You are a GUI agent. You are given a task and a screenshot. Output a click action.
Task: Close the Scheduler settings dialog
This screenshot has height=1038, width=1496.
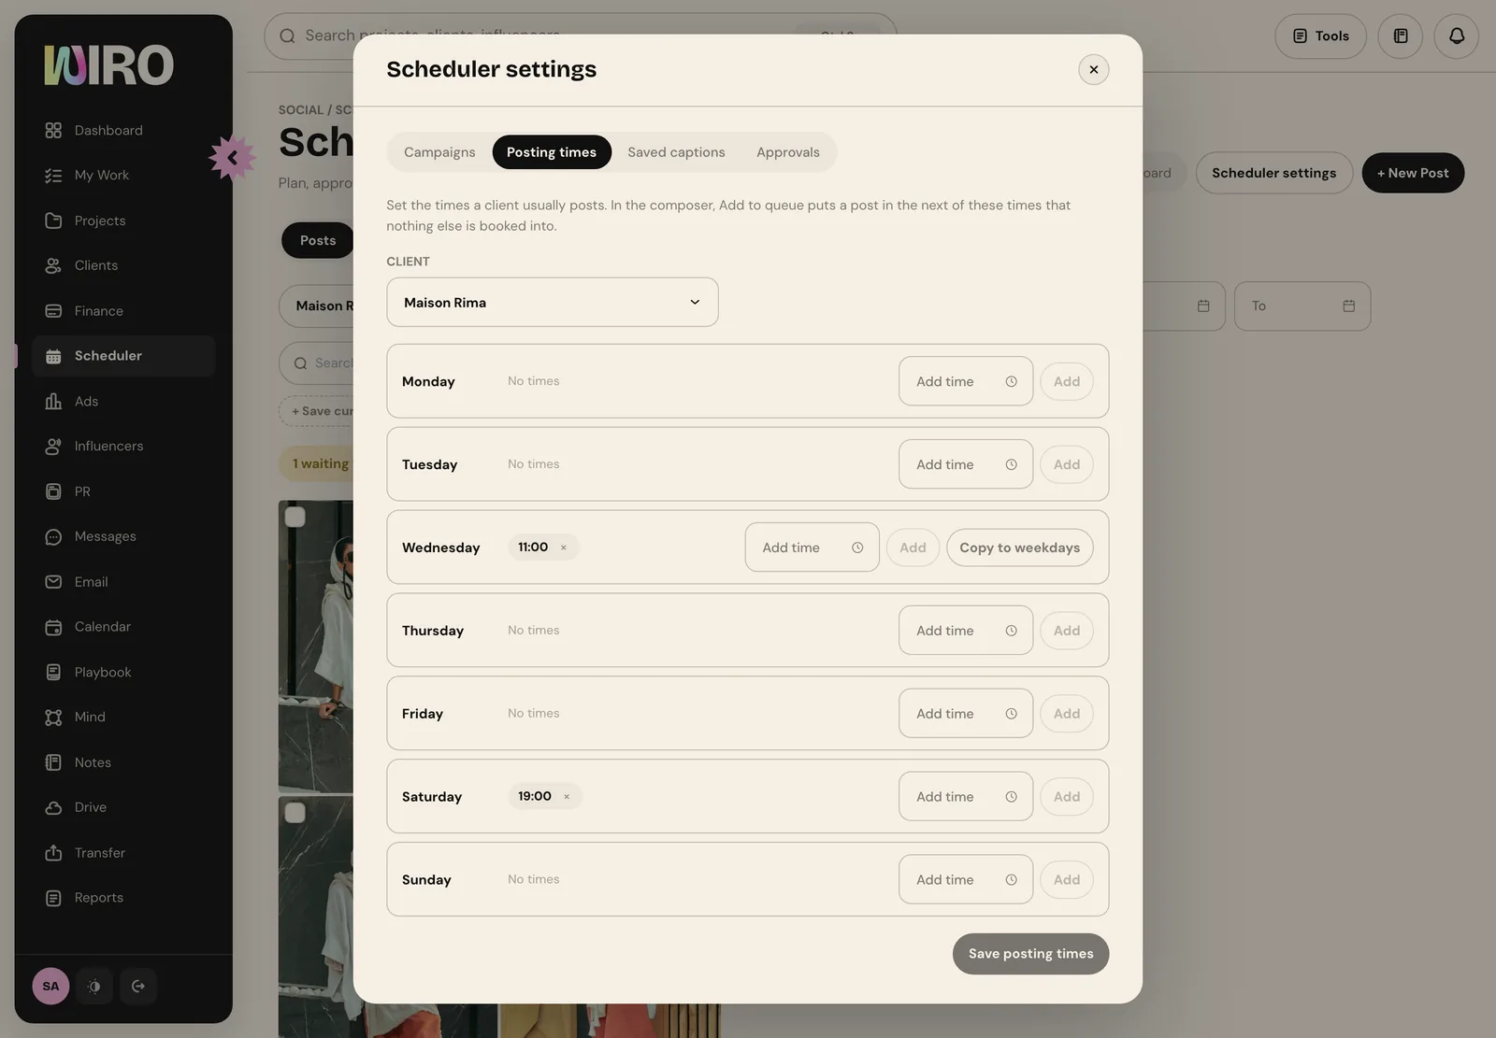pos(1093,69)
